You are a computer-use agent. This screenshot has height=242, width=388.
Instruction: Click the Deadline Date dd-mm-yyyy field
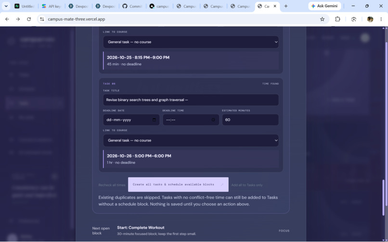[x=131, y=120]
